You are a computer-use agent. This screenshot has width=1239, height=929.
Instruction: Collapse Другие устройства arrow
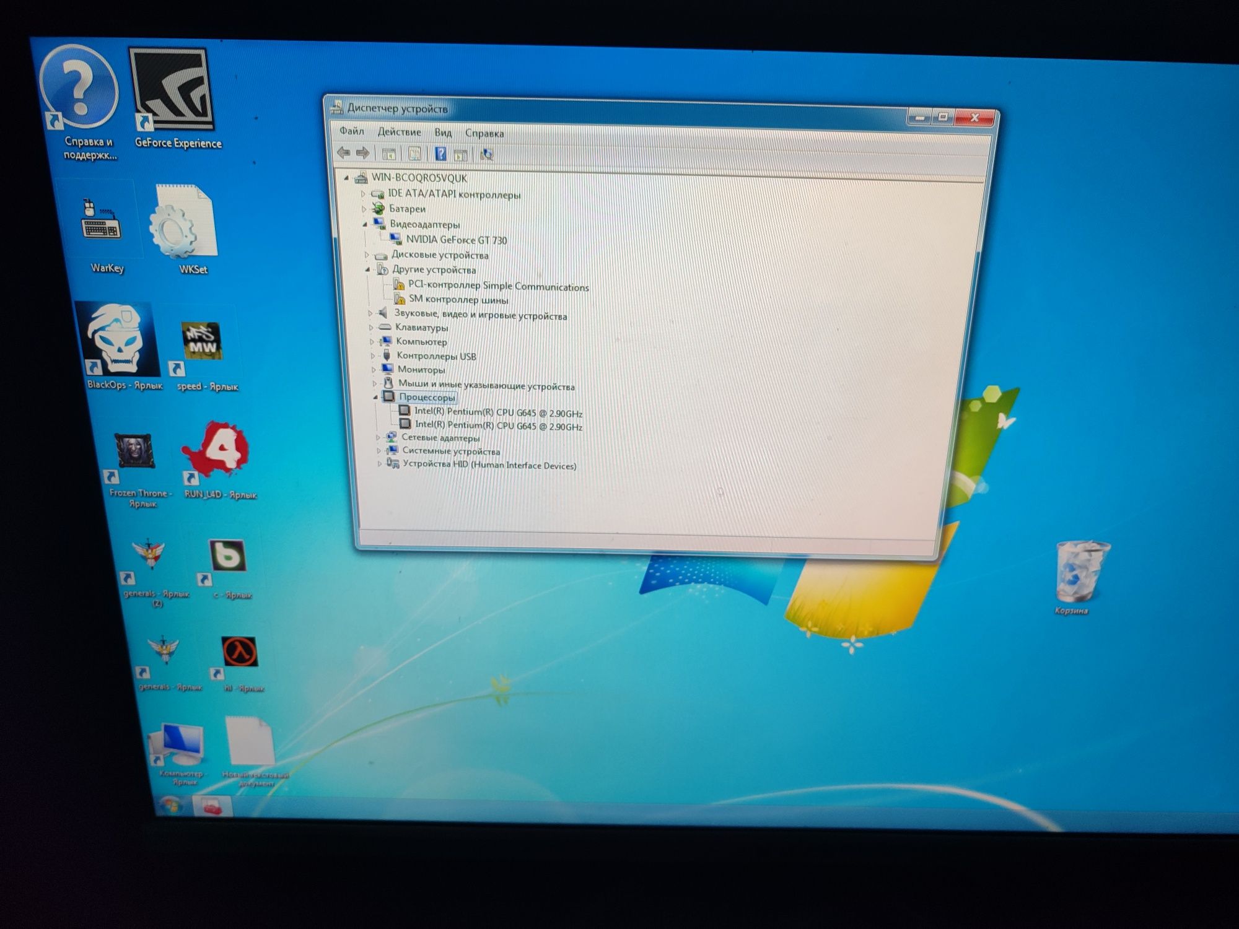coord(367,269)
